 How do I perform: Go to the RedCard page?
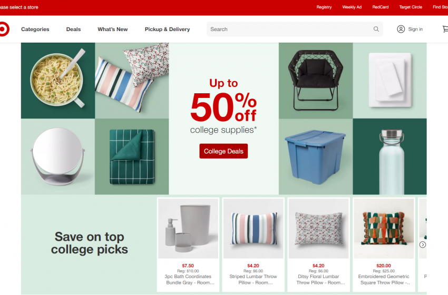(x=381, y=7)
